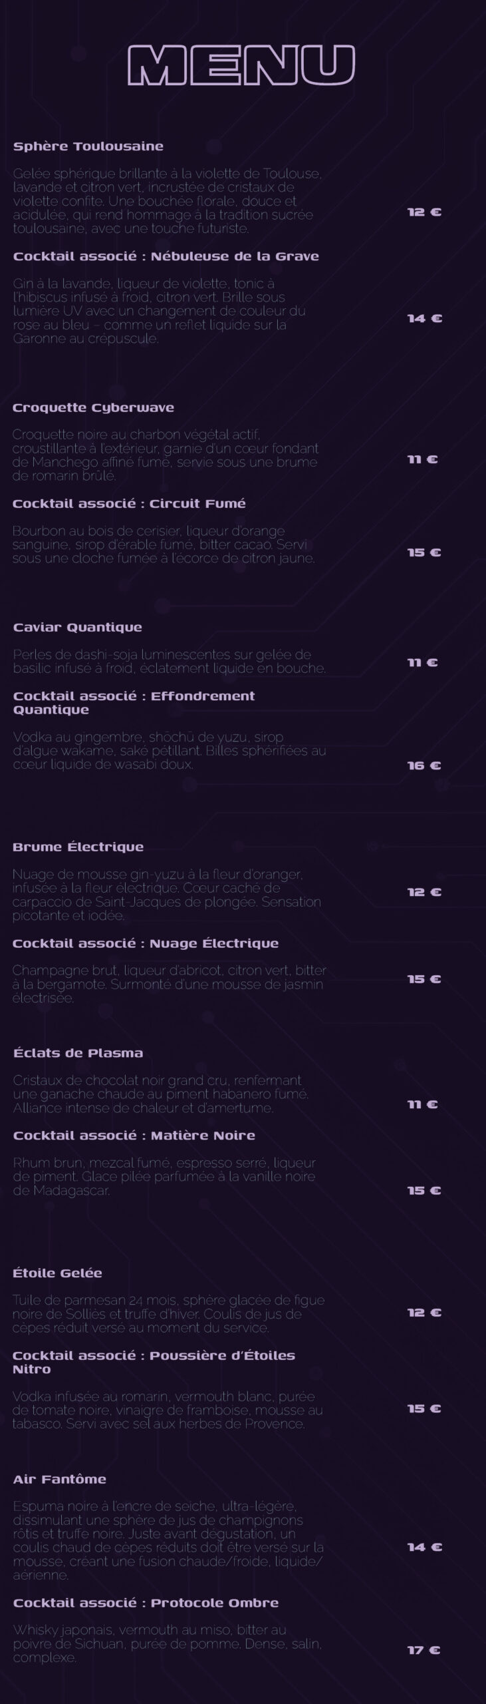Click the 15 € Circuit Fumé price
This screenshot has width=486, height=1704.
(425, 552)
